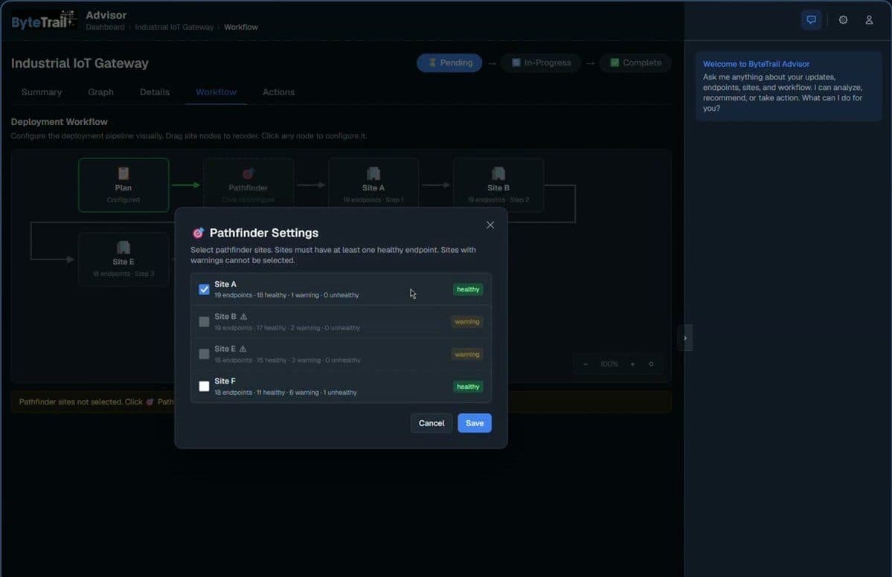Click the Pathfinder workflow node

point(248,182)
